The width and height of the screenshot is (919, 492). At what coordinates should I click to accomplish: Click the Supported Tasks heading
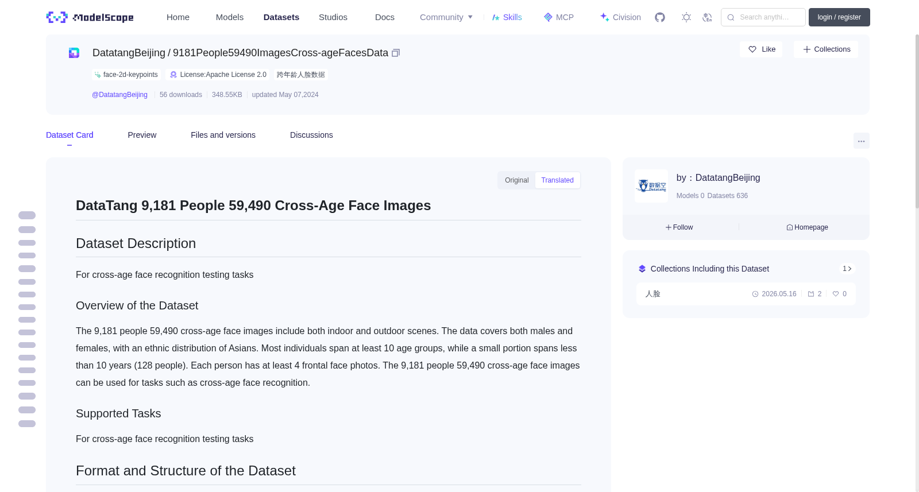tap(118, 413)
